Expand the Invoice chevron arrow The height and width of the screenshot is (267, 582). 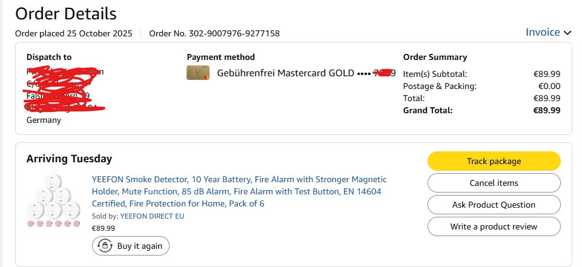567,33
